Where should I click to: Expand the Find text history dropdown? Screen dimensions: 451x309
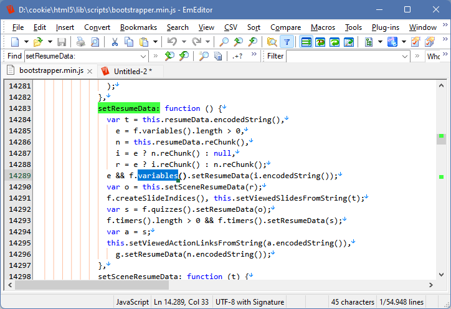pos(144,56)
